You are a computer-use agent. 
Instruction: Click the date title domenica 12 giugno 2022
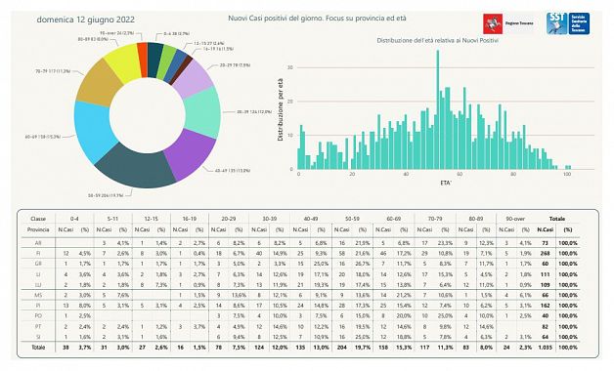pyautogui.click(x=85, y=20)
